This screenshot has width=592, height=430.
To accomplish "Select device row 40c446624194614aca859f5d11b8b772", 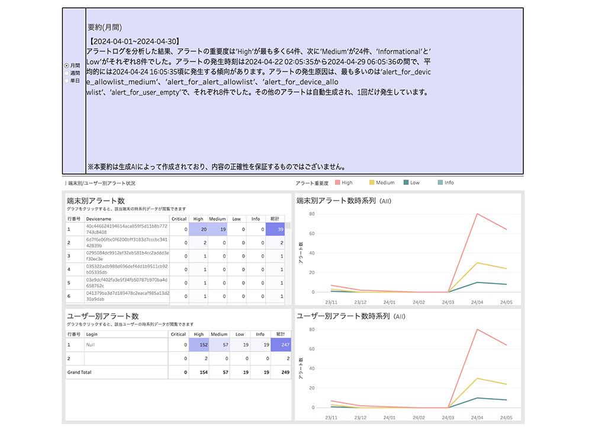I will pyautogui.click(x=127, y=229).
